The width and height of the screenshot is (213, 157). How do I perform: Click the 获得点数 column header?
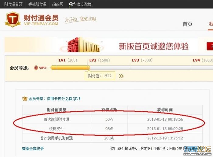pyautogui.click(x=109, y=110)
